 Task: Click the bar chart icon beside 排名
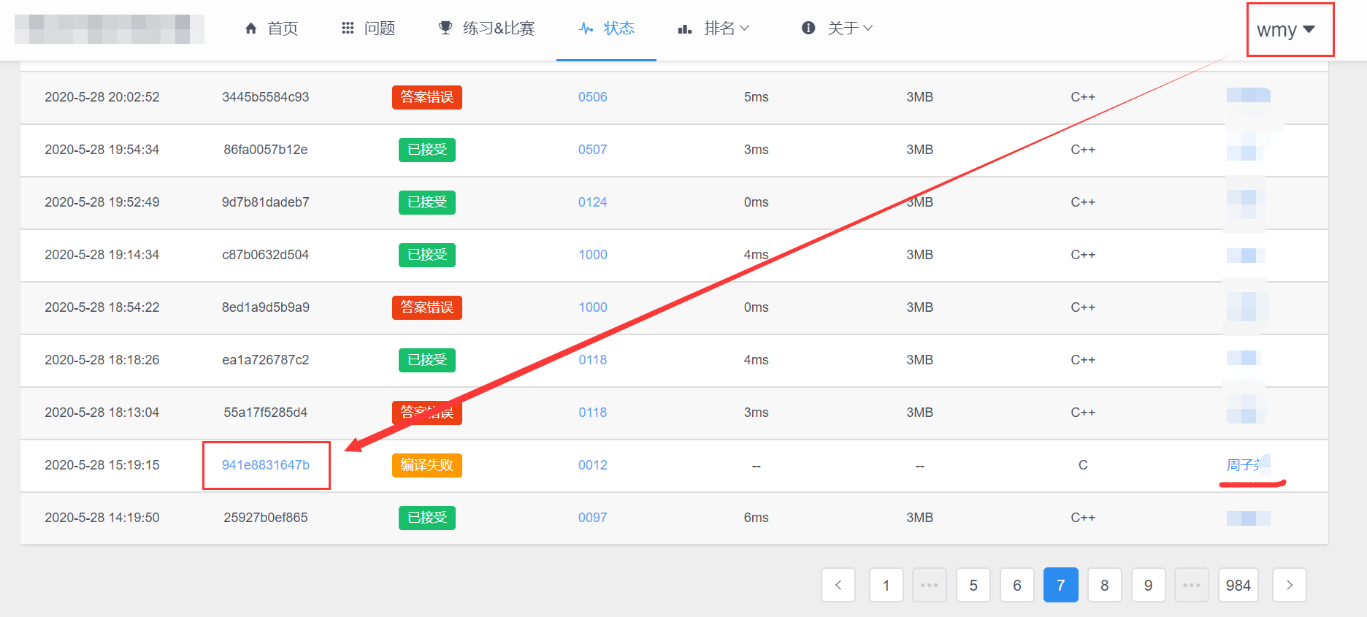(x=684, y=28)
